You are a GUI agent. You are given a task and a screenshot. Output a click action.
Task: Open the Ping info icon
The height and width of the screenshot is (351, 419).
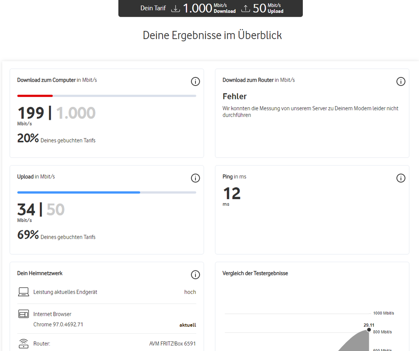point(401,178)
